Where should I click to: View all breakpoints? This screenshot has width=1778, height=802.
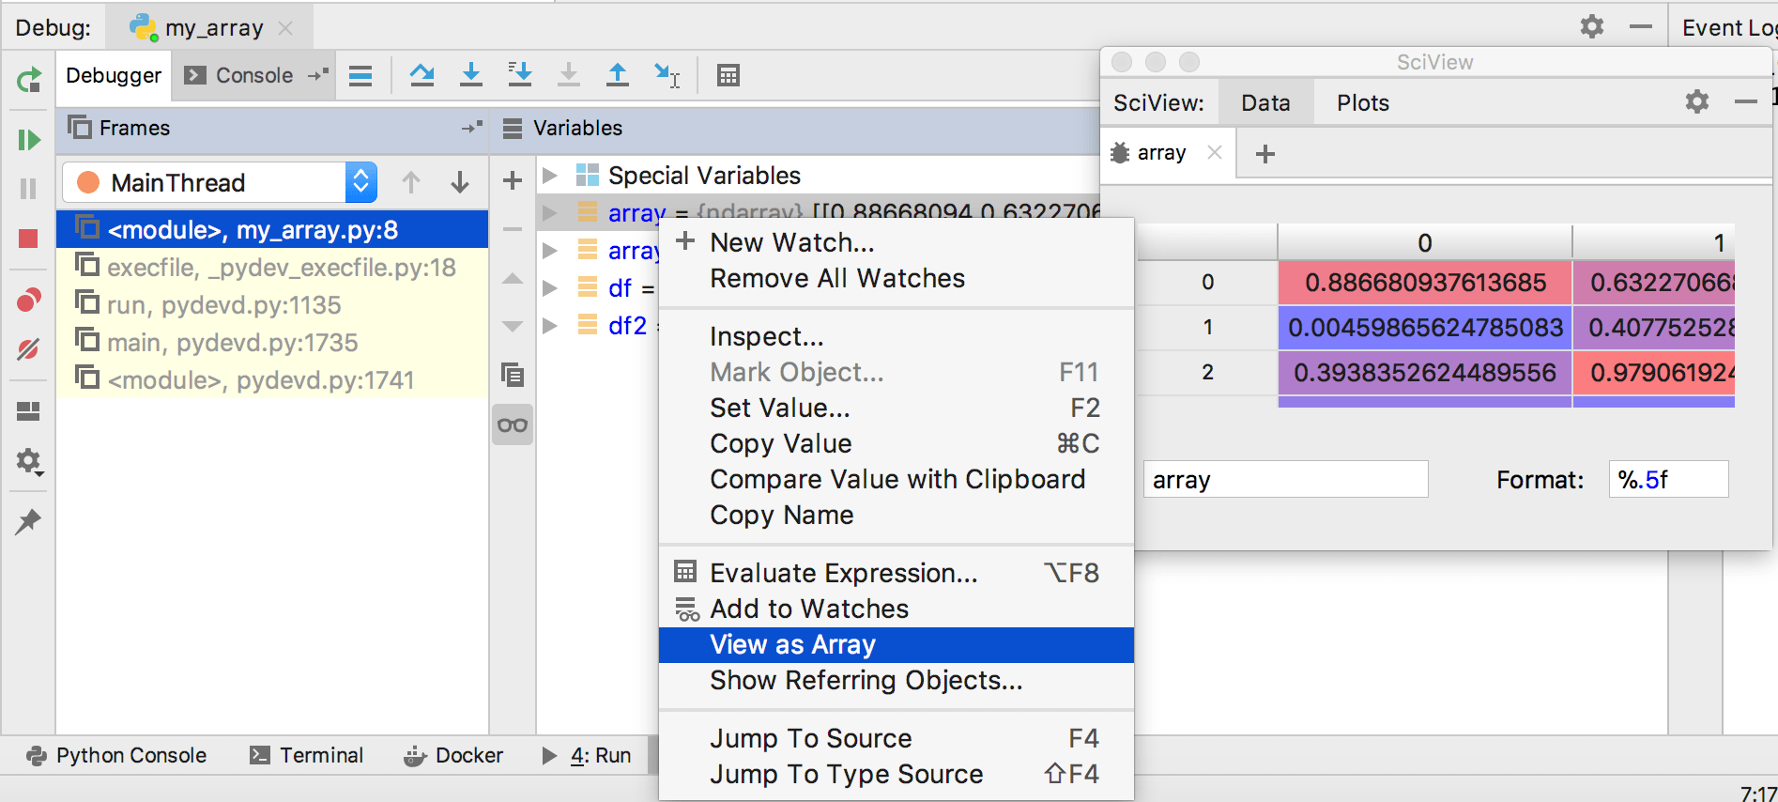pyautogui.click(x=29, y=301)
